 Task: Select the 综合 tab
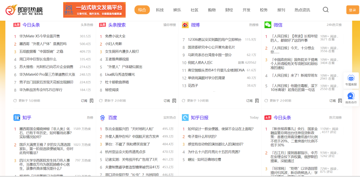click(x=142, y=10)
